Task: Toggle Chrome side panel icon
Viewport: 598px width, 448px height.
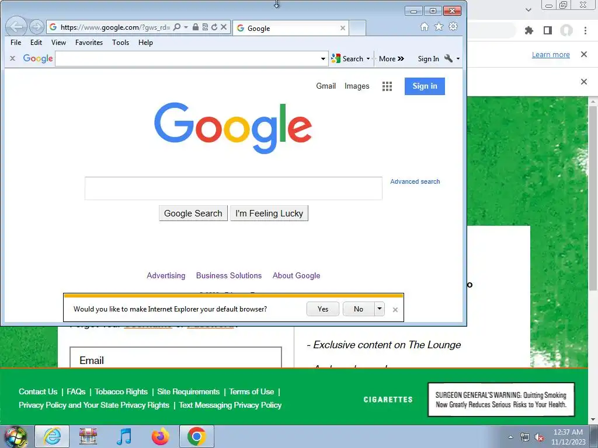Action: (x=548, y=30)
